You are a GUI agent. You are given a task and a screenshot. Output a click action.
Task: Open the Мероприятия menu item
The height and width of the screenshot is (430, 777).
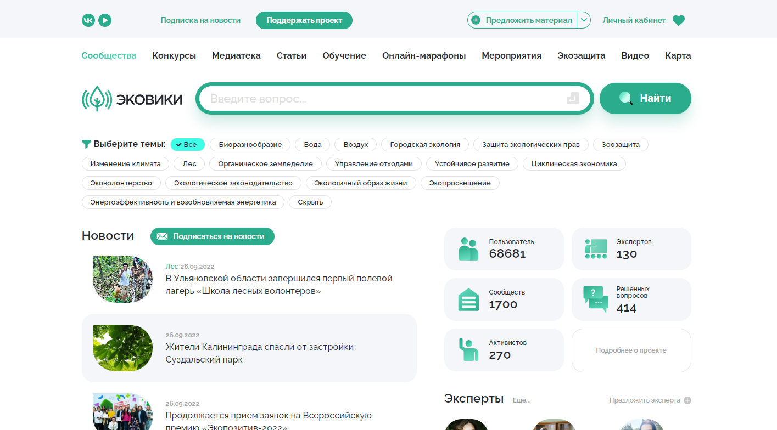(x=511, y=55)
